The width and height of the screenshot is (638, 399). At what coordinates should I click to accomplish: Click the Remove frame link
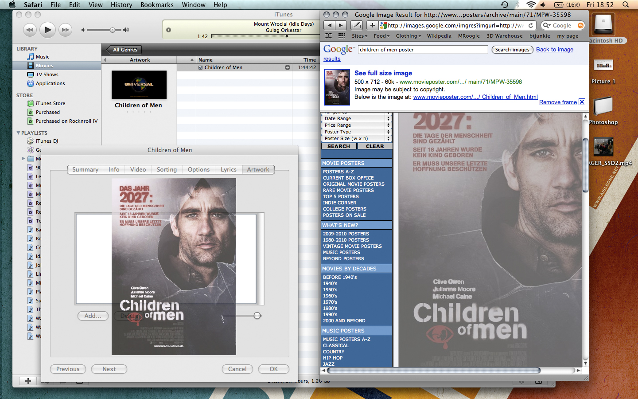[558, 102]
